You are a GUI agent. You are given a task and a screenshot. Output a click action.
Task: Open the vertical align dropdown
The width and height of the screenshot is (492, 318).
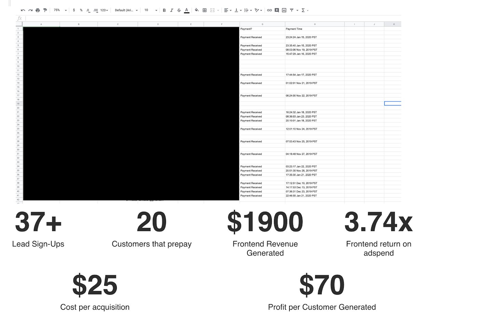[x=238, y=10]
